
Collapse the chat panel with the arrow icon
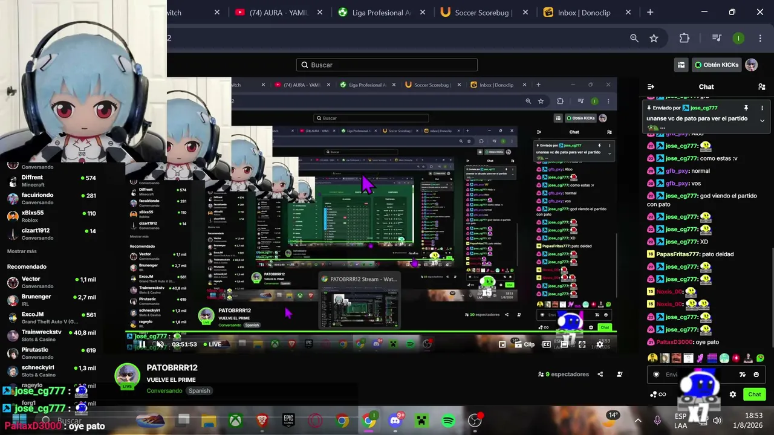pos(651,86)
